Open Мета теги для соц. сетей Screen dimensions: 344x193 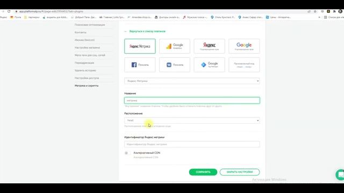click(x=90, y=55)
